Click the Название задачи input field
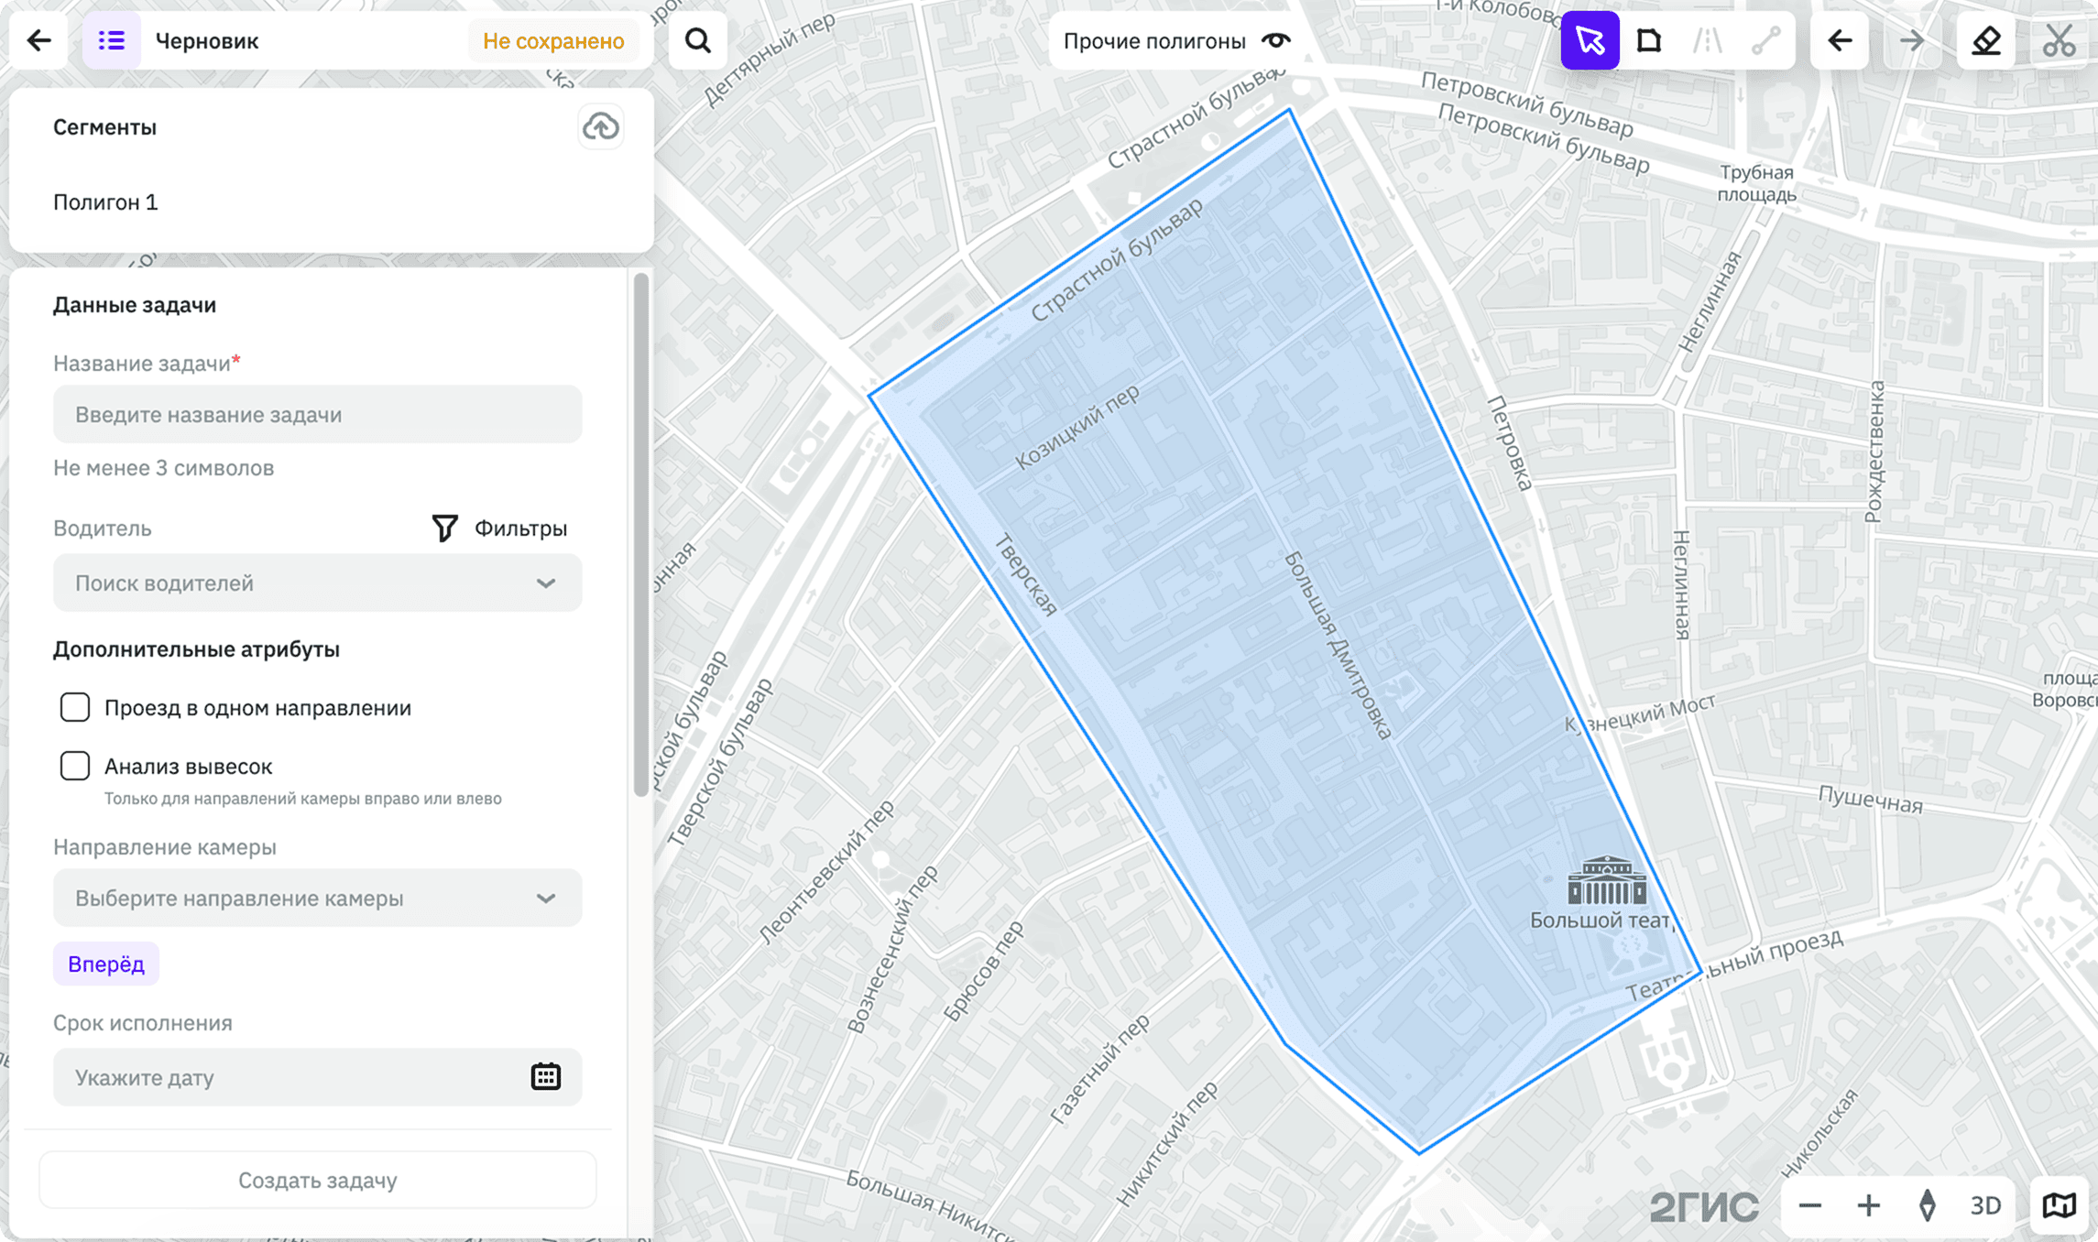This screenshot has width=2098, height=1242. pos(317,414)
